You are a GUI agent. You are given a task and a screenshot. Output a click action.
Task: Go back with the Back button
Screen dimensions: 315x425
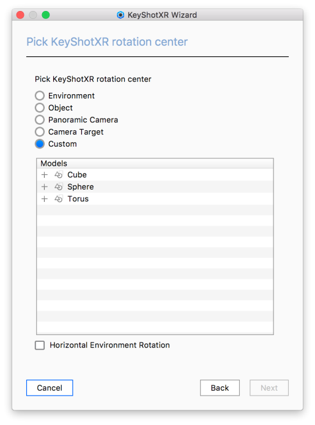220,388
